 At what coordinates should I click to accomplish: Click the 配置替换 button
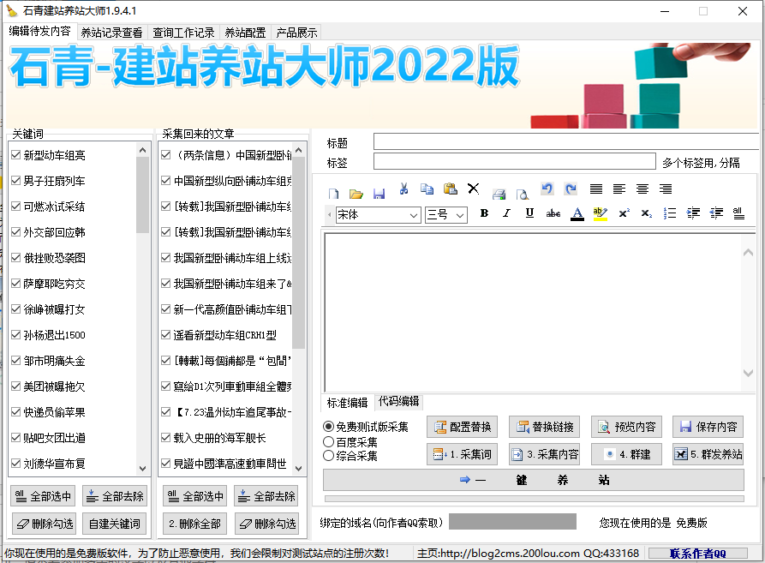463,426
